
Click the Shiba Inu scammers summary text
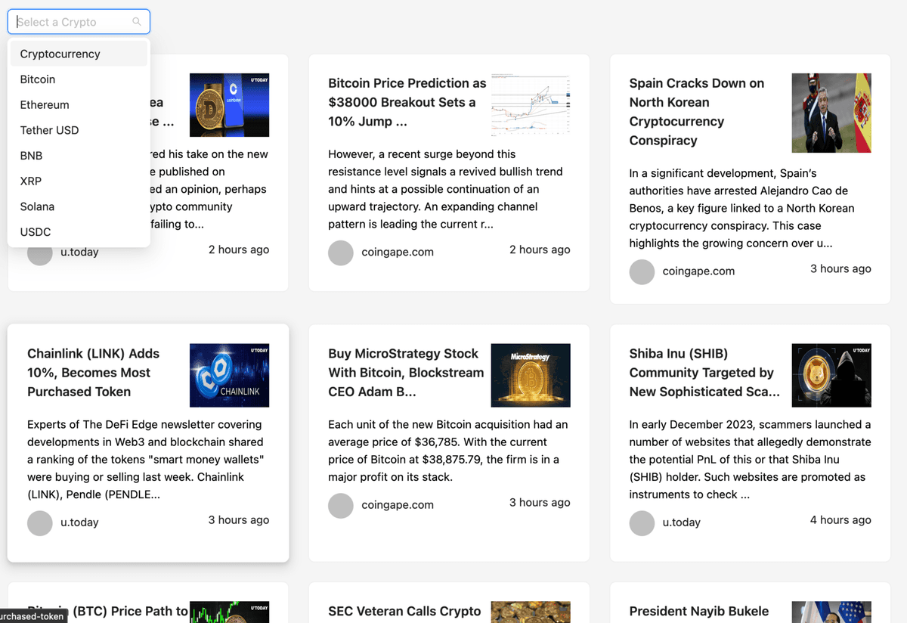(750, 460)
